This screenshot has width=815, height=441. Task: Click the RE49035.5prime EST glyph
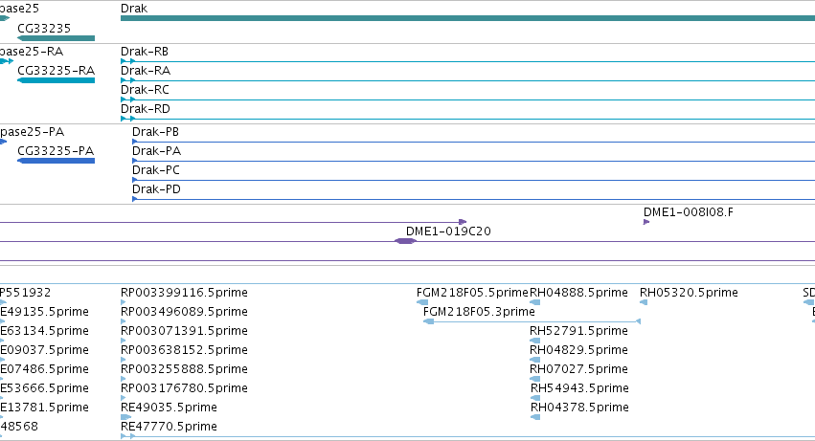125,417
